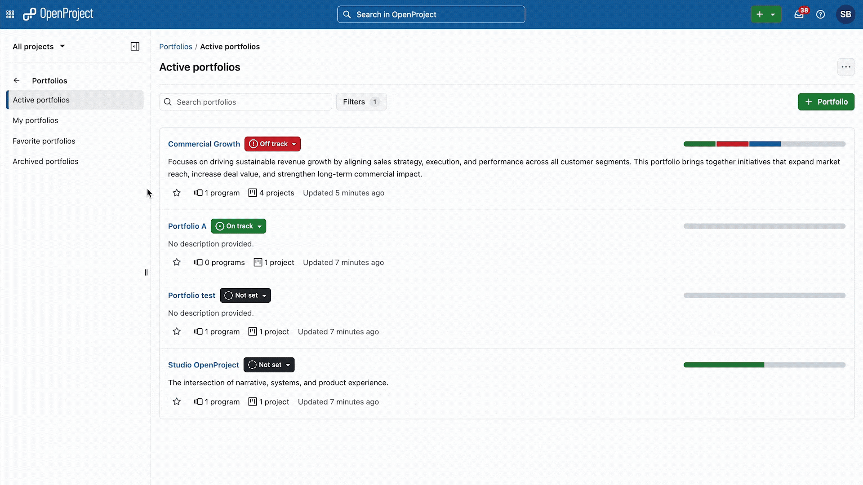The width and height of the screenshot is (863, 485).
Task: Star the Commercial Growth portfolio as favorite
Action: 176,193
